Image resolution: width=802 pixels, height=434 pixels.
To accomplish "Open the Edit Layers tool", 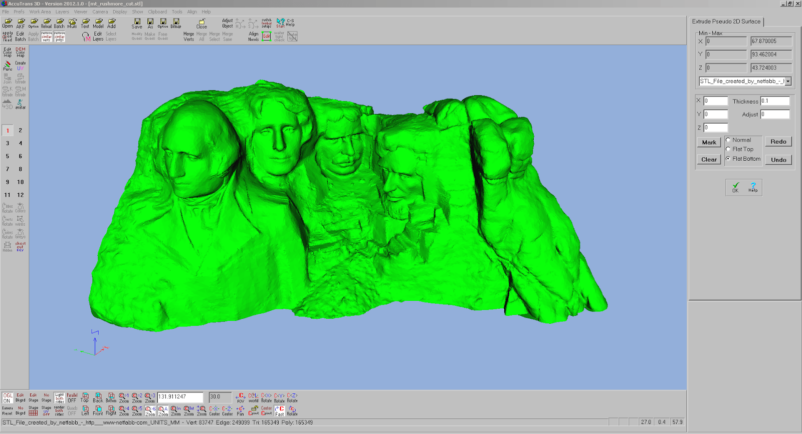I will pyautogui.click(x=98, y=37).
